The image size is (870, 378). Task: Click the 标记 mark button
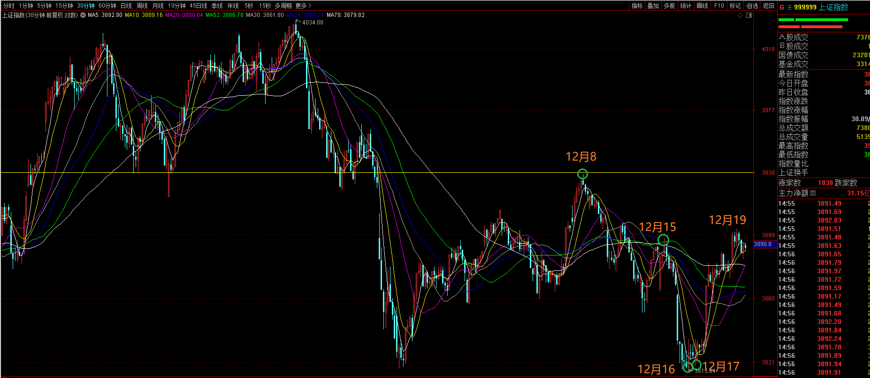[x=735, y=6]
